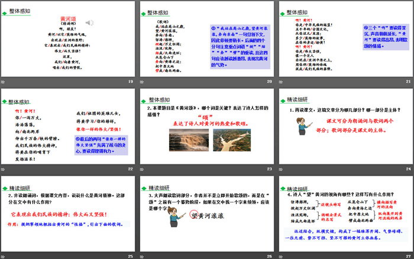Click the circled 望 character on slide 26
The width and height of the screenshot is (414, 259).
coord(193,215)
